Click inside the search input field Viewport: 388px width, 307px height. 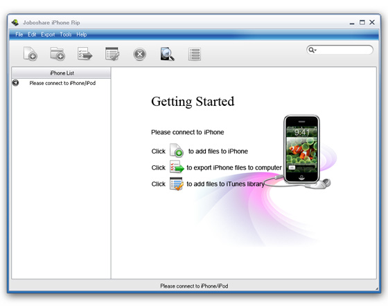coord(344,50)
